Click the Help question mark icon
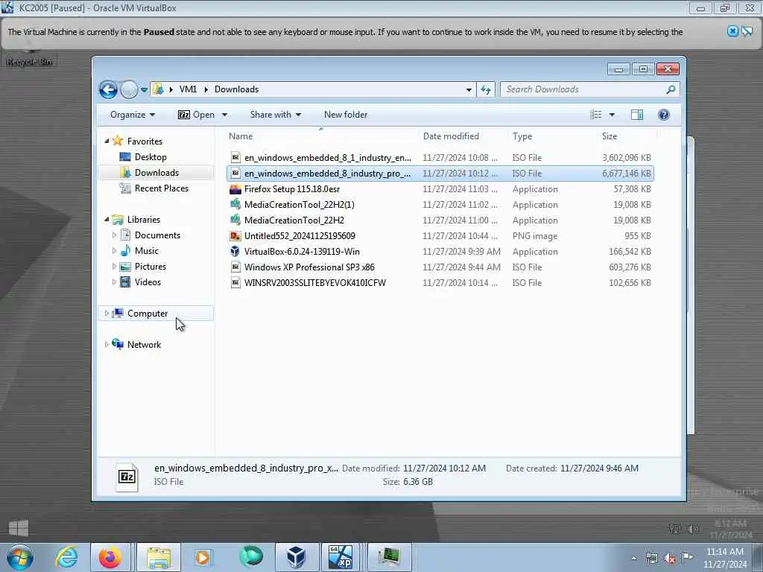 tap(664, 115)
